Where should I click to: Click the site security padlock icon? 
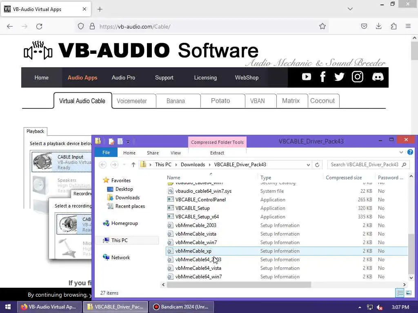(92, 26)
